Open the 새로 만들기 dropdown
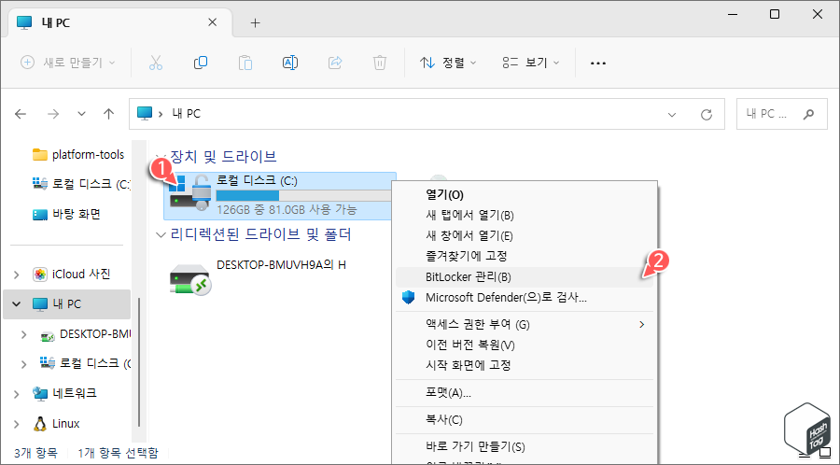Image resolution: width=840 pixels, height=465 pixels. [68, 63]
